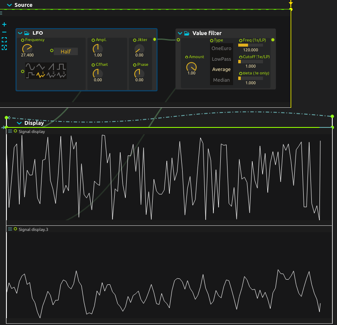Click the Half button in LFO
The width and height of the screenshot is (337, 325).
[x=65, y=51]
